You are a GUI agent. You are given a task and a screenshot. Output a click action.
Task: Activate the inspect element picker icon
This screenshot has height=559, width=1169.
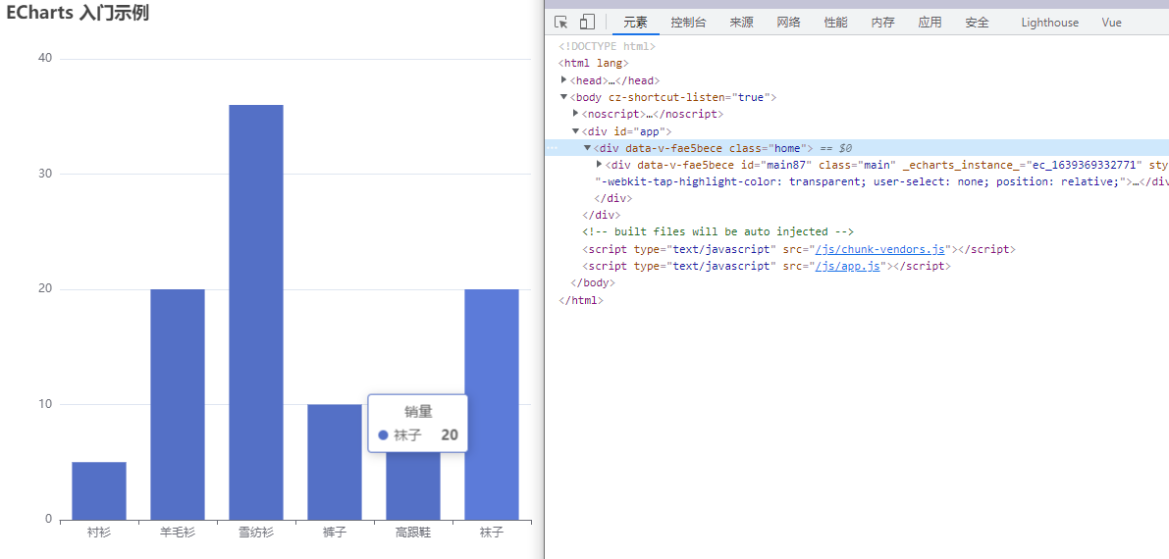[561, 23]
